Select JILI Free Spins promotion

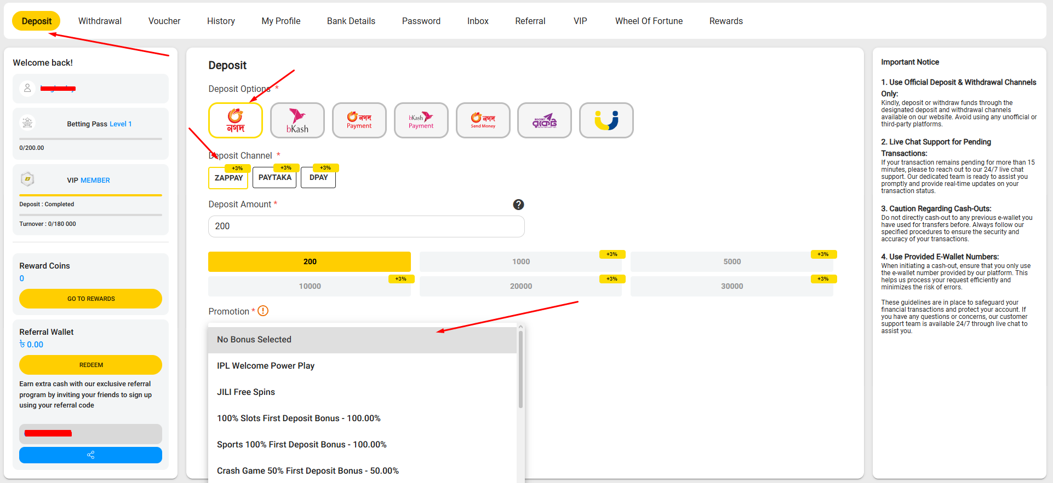point(362,392)
